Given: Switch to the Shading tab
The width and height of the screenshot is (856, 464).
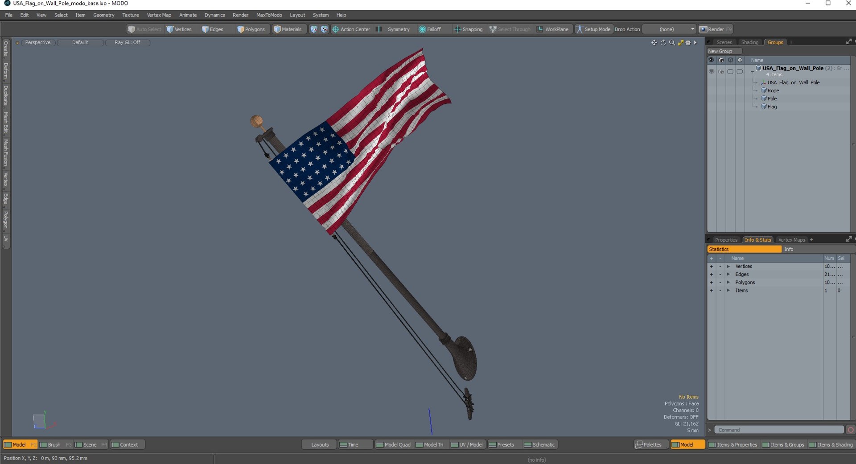Looking at the screenshot, I should click(x=749, y=42).
